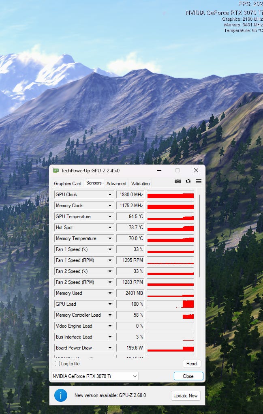Viewport: 263px width, 414px height.
Task: Click the GPU Clock history graph
Action: click(x=170, y=195)
